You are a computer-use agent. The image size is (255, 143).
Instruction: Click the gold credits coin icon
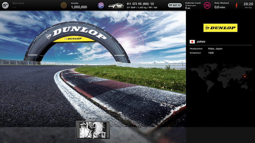[63, 5]
